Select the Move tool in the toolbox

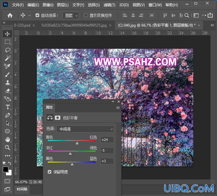pos(7,34)
